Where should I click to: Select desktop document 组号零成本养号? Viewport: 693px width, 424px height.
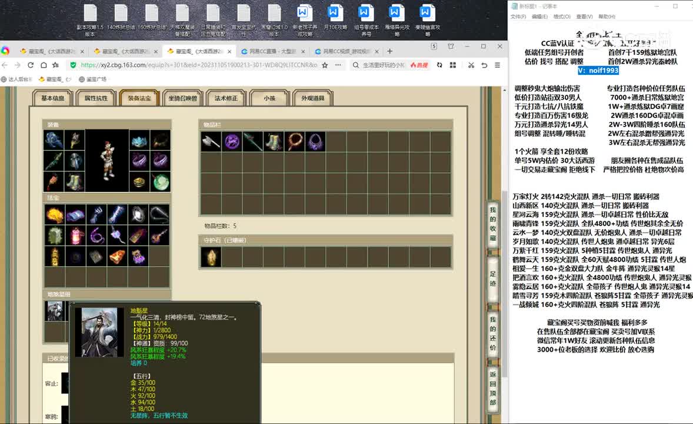click(x=366, y=21)
